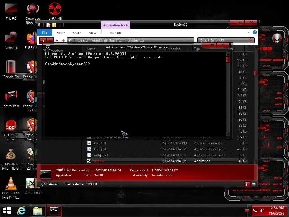Go back with Explorer Back arrow
Screen dimensions: 289x217
coord(43,40)
